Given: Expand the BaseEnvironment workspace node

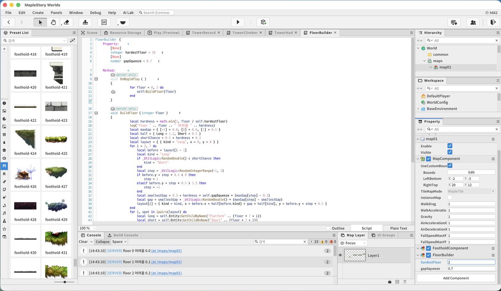Looking at the screenshot, I should click(x=418, y=109).
